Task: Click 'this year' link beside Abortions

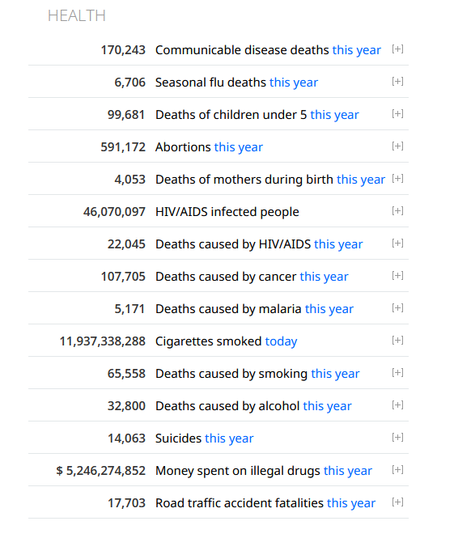Action: click(x=239, y=147)
